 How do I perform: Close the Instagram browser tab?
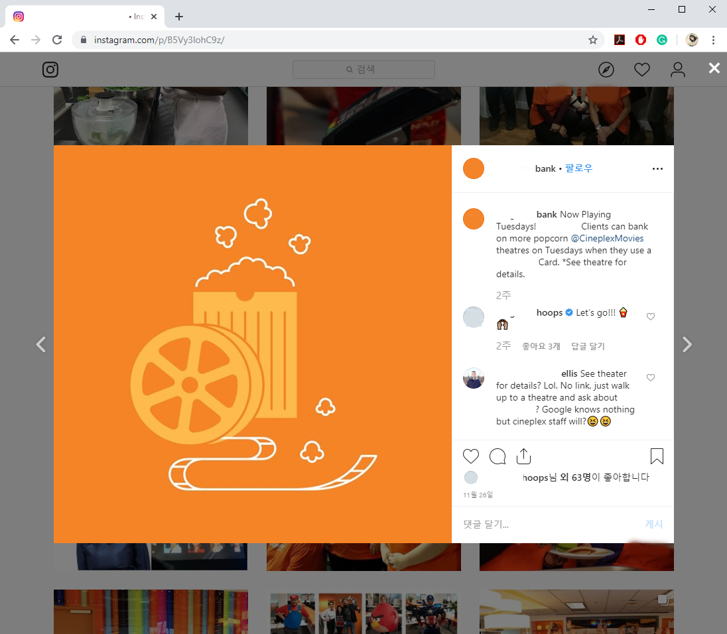pos(154,17)
